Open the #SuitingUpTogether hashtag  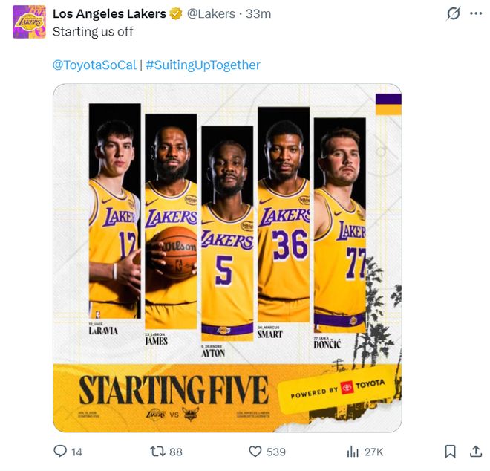[203, 65]
